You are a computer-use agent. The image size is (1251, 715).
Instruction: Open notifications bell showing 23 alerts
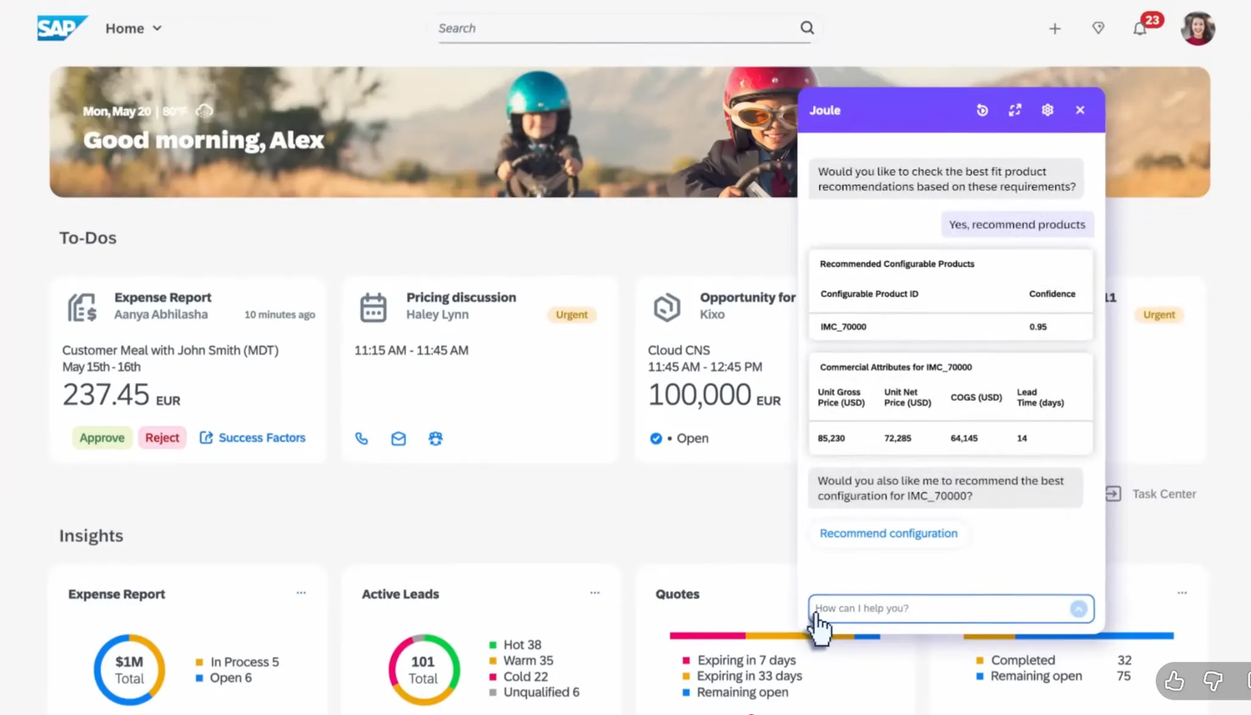[1140, 28]
